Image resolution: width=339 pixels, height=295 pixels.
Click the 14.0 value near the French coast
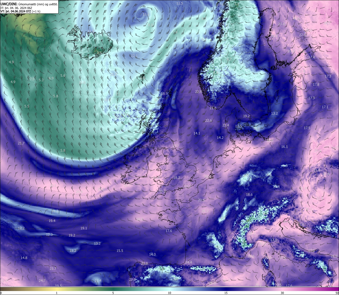click(x=152, y=254)
